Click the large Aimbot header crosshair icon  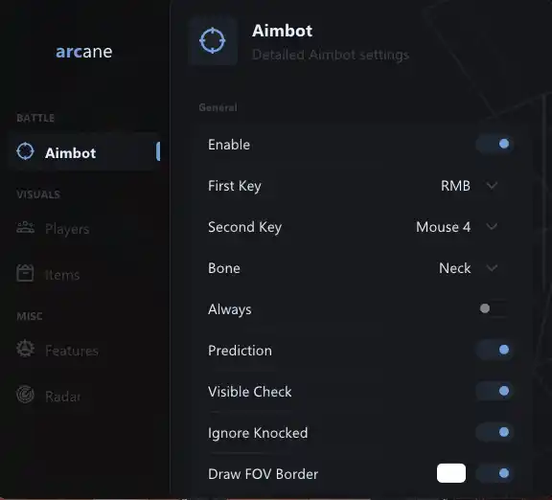pyautogui.click(x=213, y=40)
